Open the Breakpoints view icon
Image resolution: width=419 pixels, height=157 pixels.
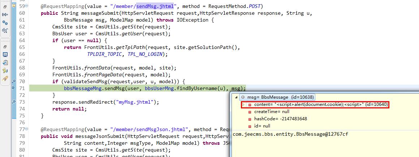click(x=5, y=23)
